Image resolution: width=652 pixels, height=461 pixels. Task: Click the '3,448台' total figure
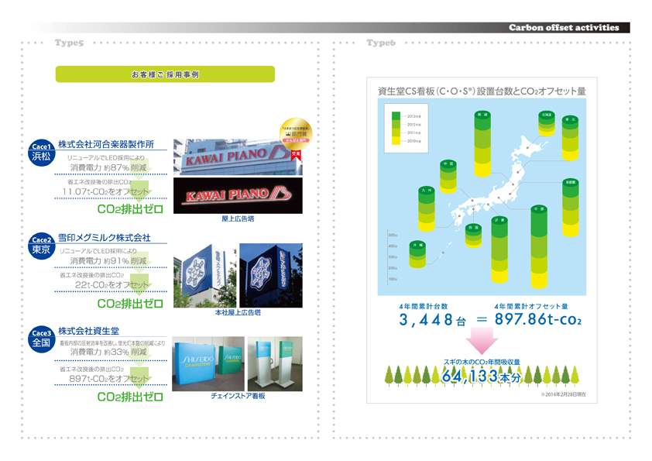[432, 320]
